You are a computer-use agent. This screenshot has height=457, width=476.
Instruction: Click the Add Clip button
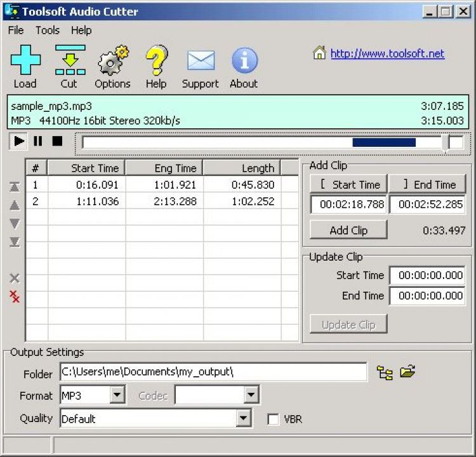348,230
